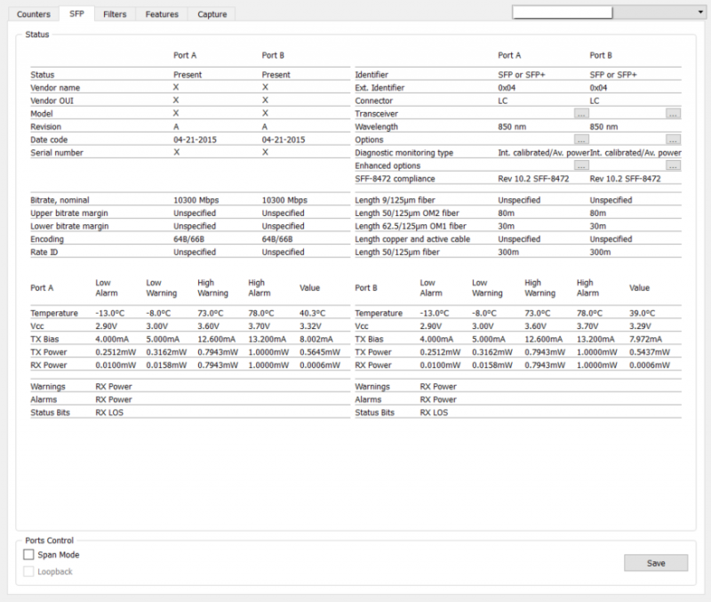
Task: Click the Options ellipsis button for Port B
Action: (673, 140)
